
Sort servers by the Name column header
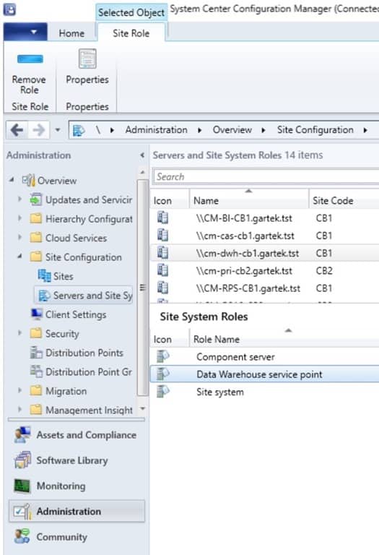(249, 200)
